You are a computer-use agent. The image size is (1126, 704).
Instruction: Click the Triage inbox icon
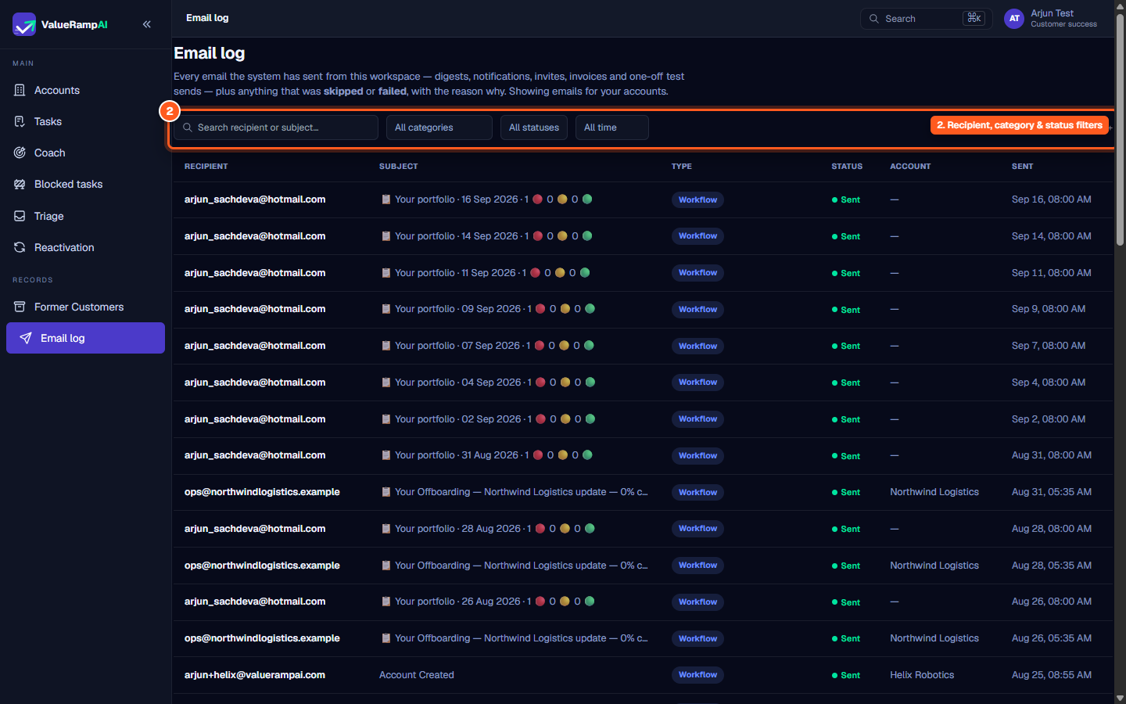point(20,216)
